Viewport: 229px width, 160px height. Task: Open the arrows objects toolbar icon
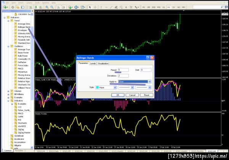[137, 7]
